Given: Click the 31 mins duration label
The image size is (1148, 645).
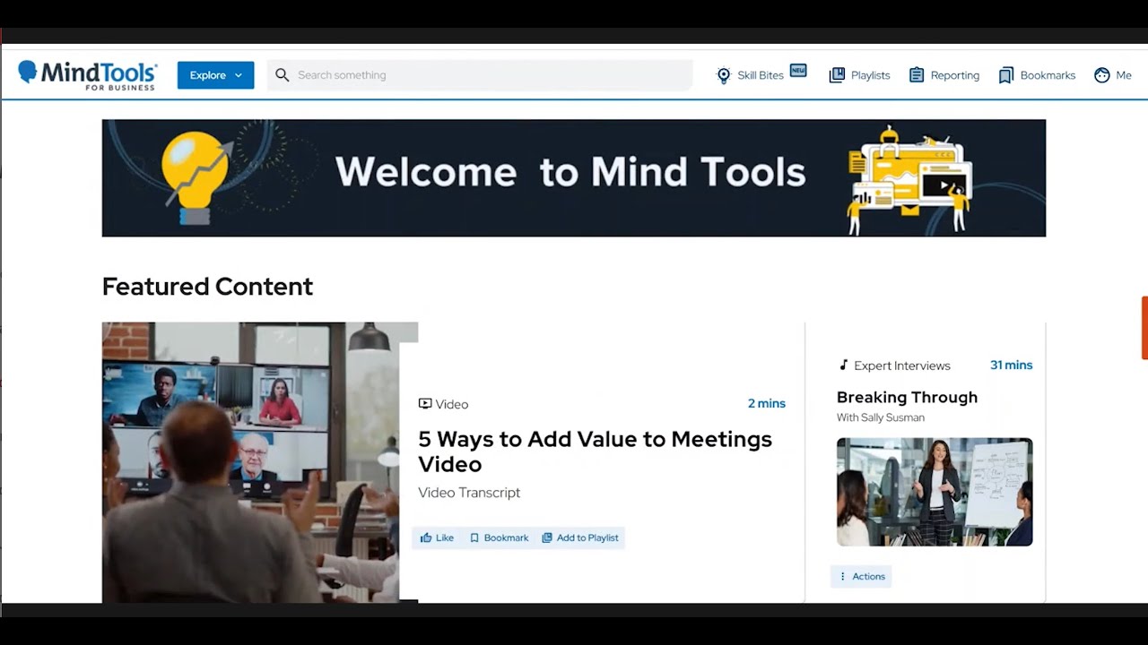Looking at the screenshot, I should (1011, 365).
